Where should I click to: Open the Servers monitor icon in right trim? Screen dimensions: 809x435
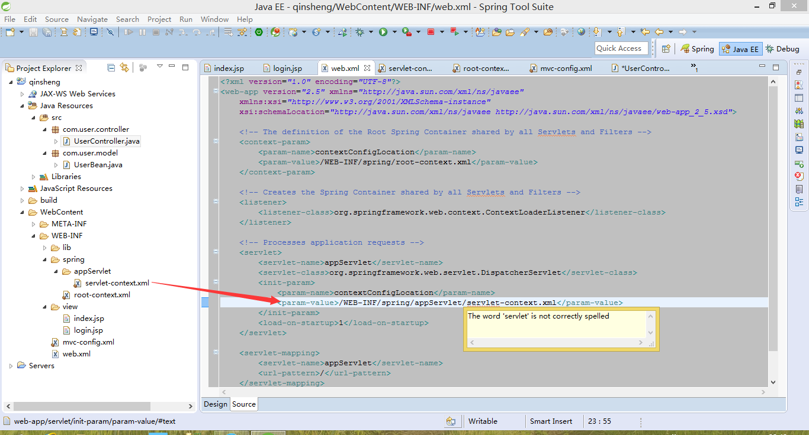click(x=799, y=150)
